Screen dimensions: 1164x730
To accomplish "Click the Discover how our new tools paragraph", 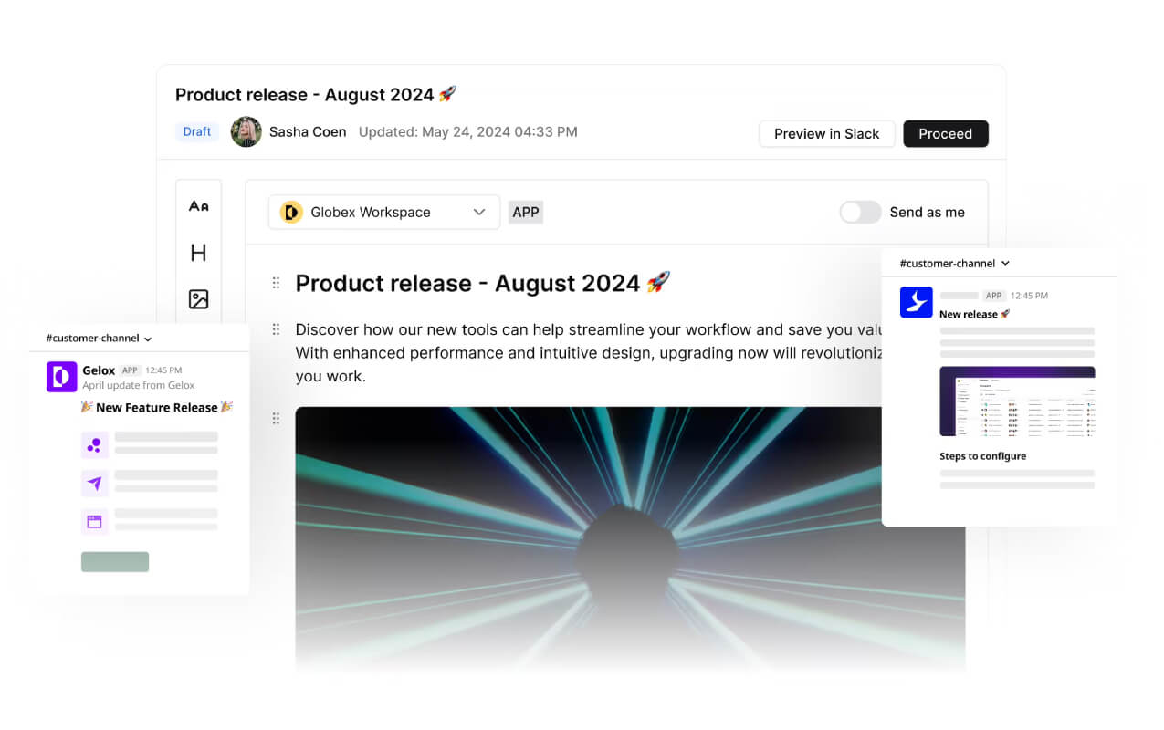I will pyautogui.click(x=589, y=352).
